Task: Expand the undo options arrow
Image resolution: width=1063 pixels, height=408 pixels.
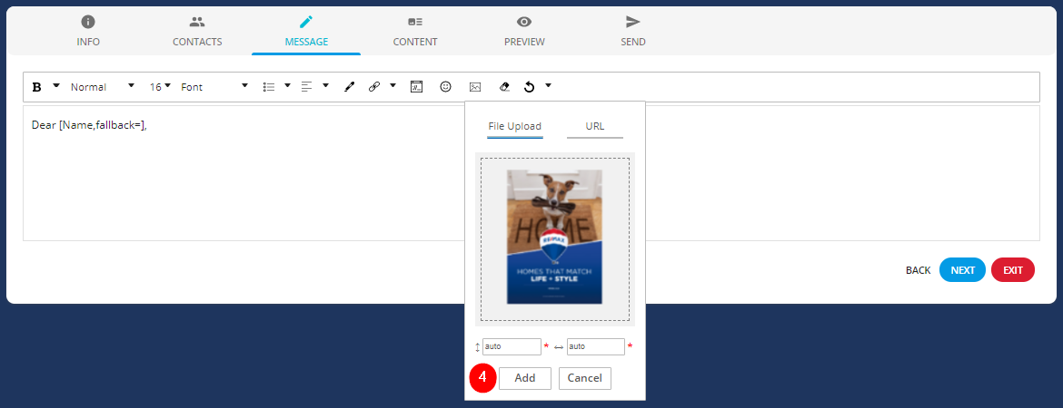Action: click(x=548, y=86)
